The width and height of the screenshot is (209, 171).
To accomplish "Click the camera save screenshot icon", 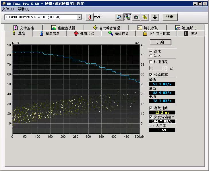I will (x=136, y=17).
